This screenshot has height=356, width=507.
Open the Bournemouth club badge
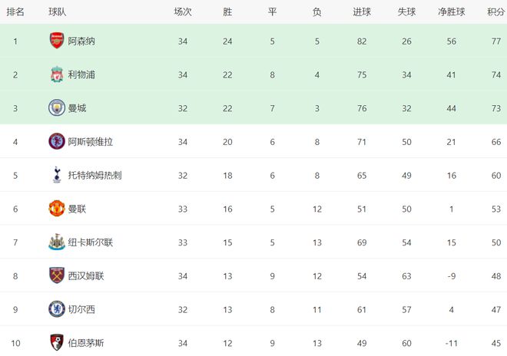click(57, 342)
